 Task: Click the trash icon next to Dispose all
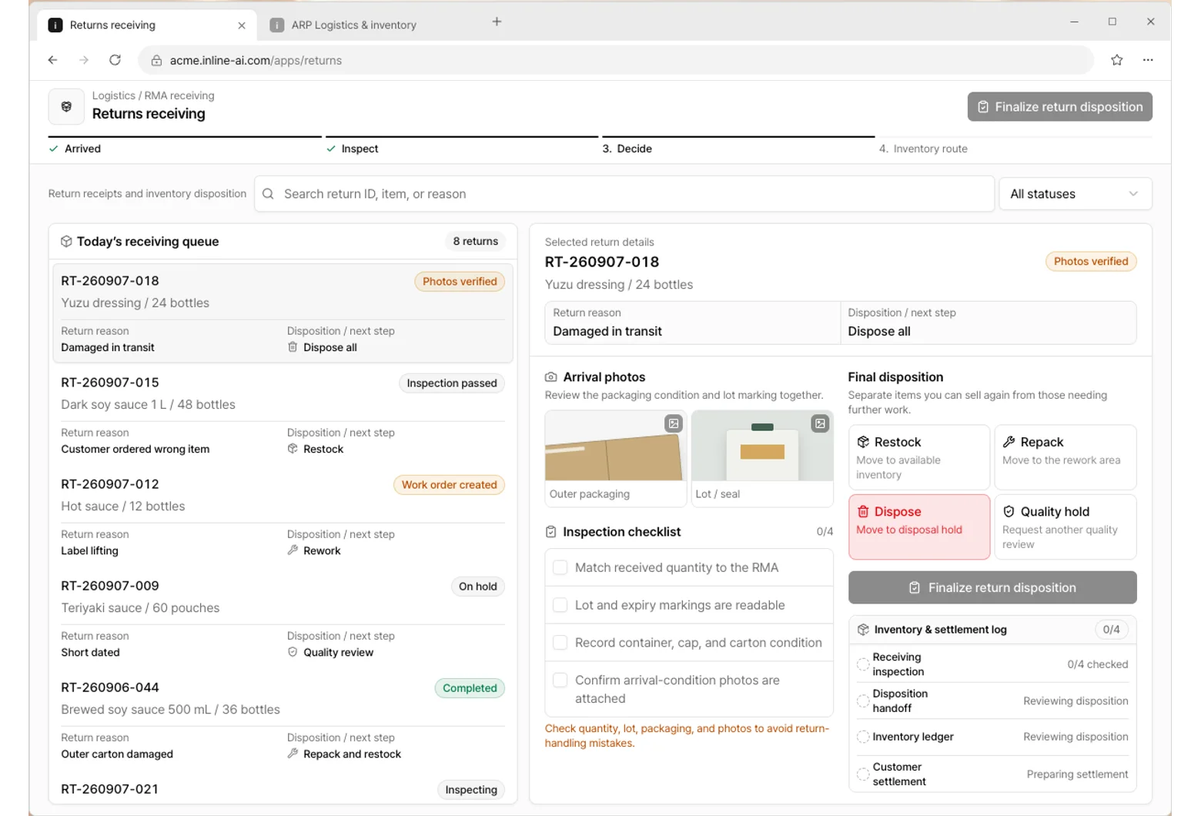point(293,347)
